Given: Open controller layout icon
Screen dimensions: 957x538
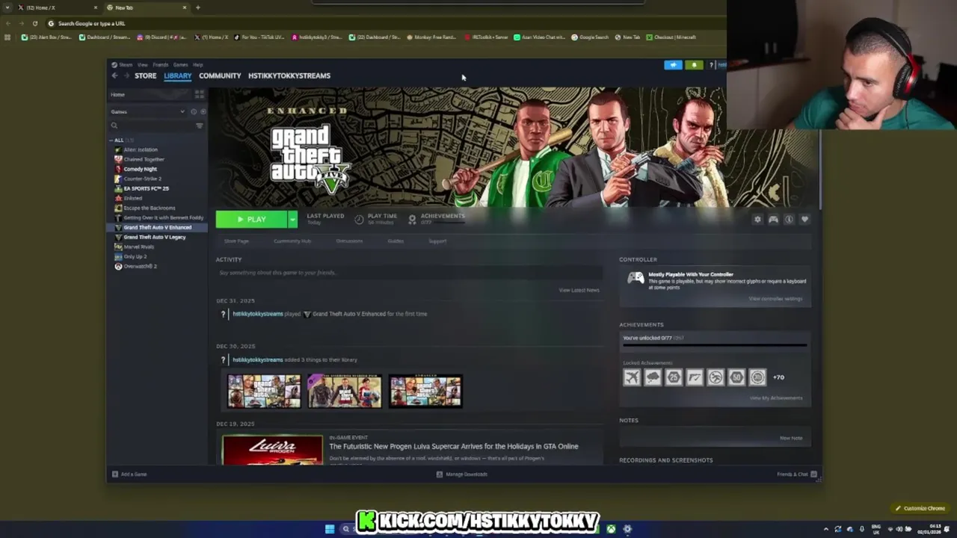Looking at the screenshot, I should click(x=773, y=219).
